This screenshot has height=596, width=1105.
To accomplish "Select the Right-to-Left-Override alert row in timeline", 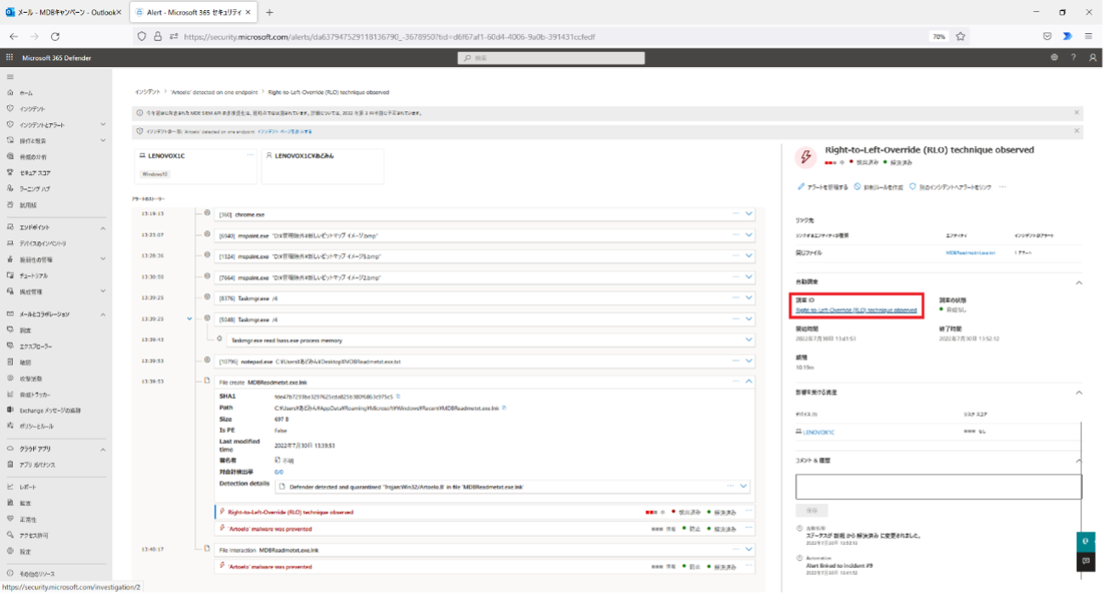I will 485,512.
